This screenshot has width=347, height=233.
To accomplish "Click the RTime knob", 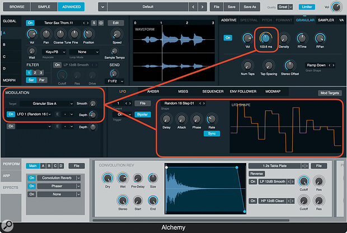I will coord(302,38).
